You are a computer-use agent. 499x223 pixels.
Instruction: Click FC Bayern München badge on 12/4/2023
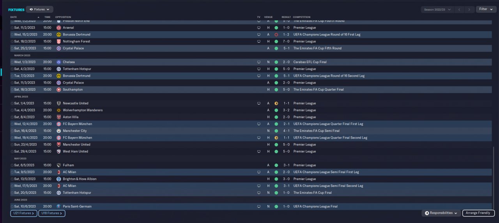[x=59, y=124]
